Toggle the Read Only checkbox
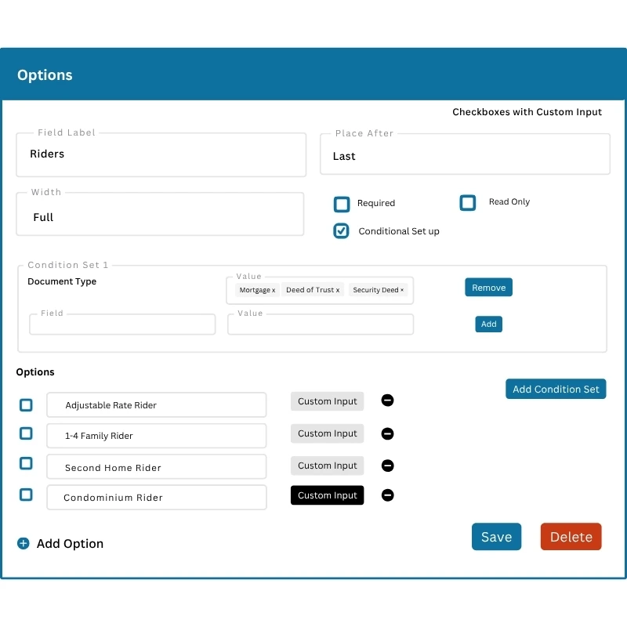627x627 pixels. click(468, 202)
